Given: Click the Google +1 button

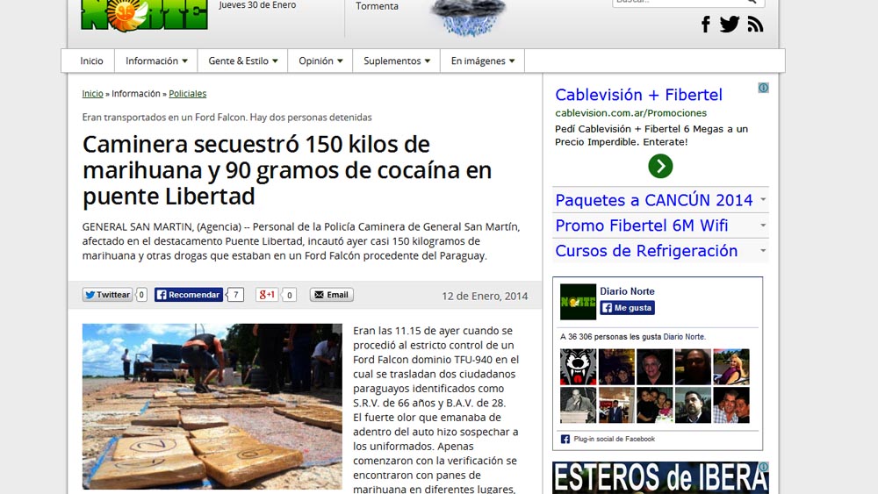Looking at the screenshot, I should (x=267, y=295).
